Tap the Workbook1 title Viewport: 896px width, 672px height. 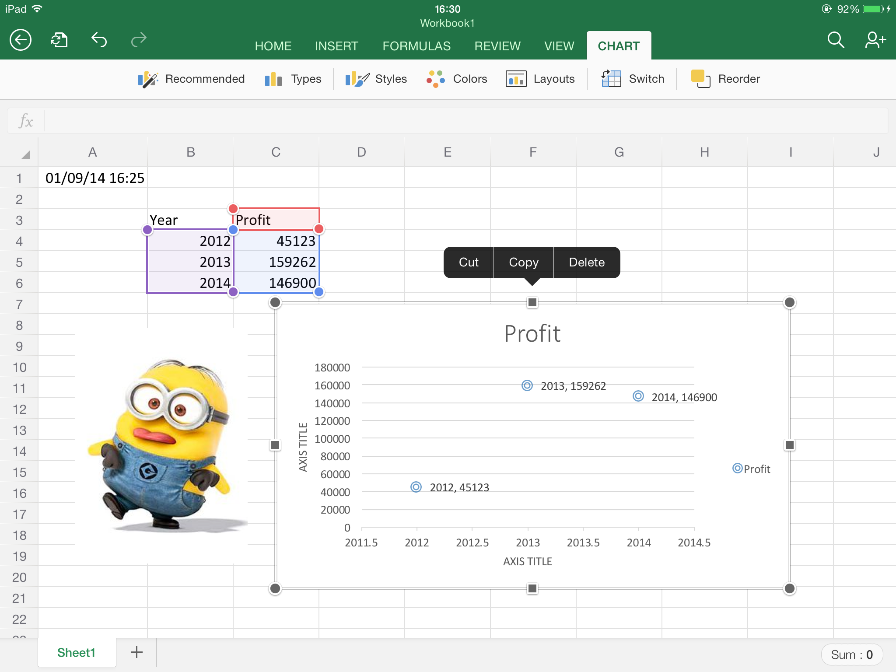[447, 23]
